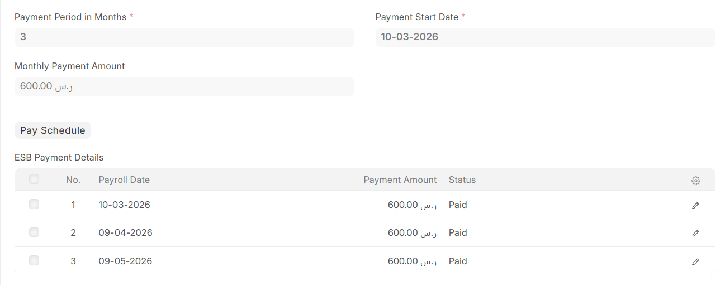Open grid column settings gear icon
Screen dimensions: 725x286
click(x=695, y=180)
